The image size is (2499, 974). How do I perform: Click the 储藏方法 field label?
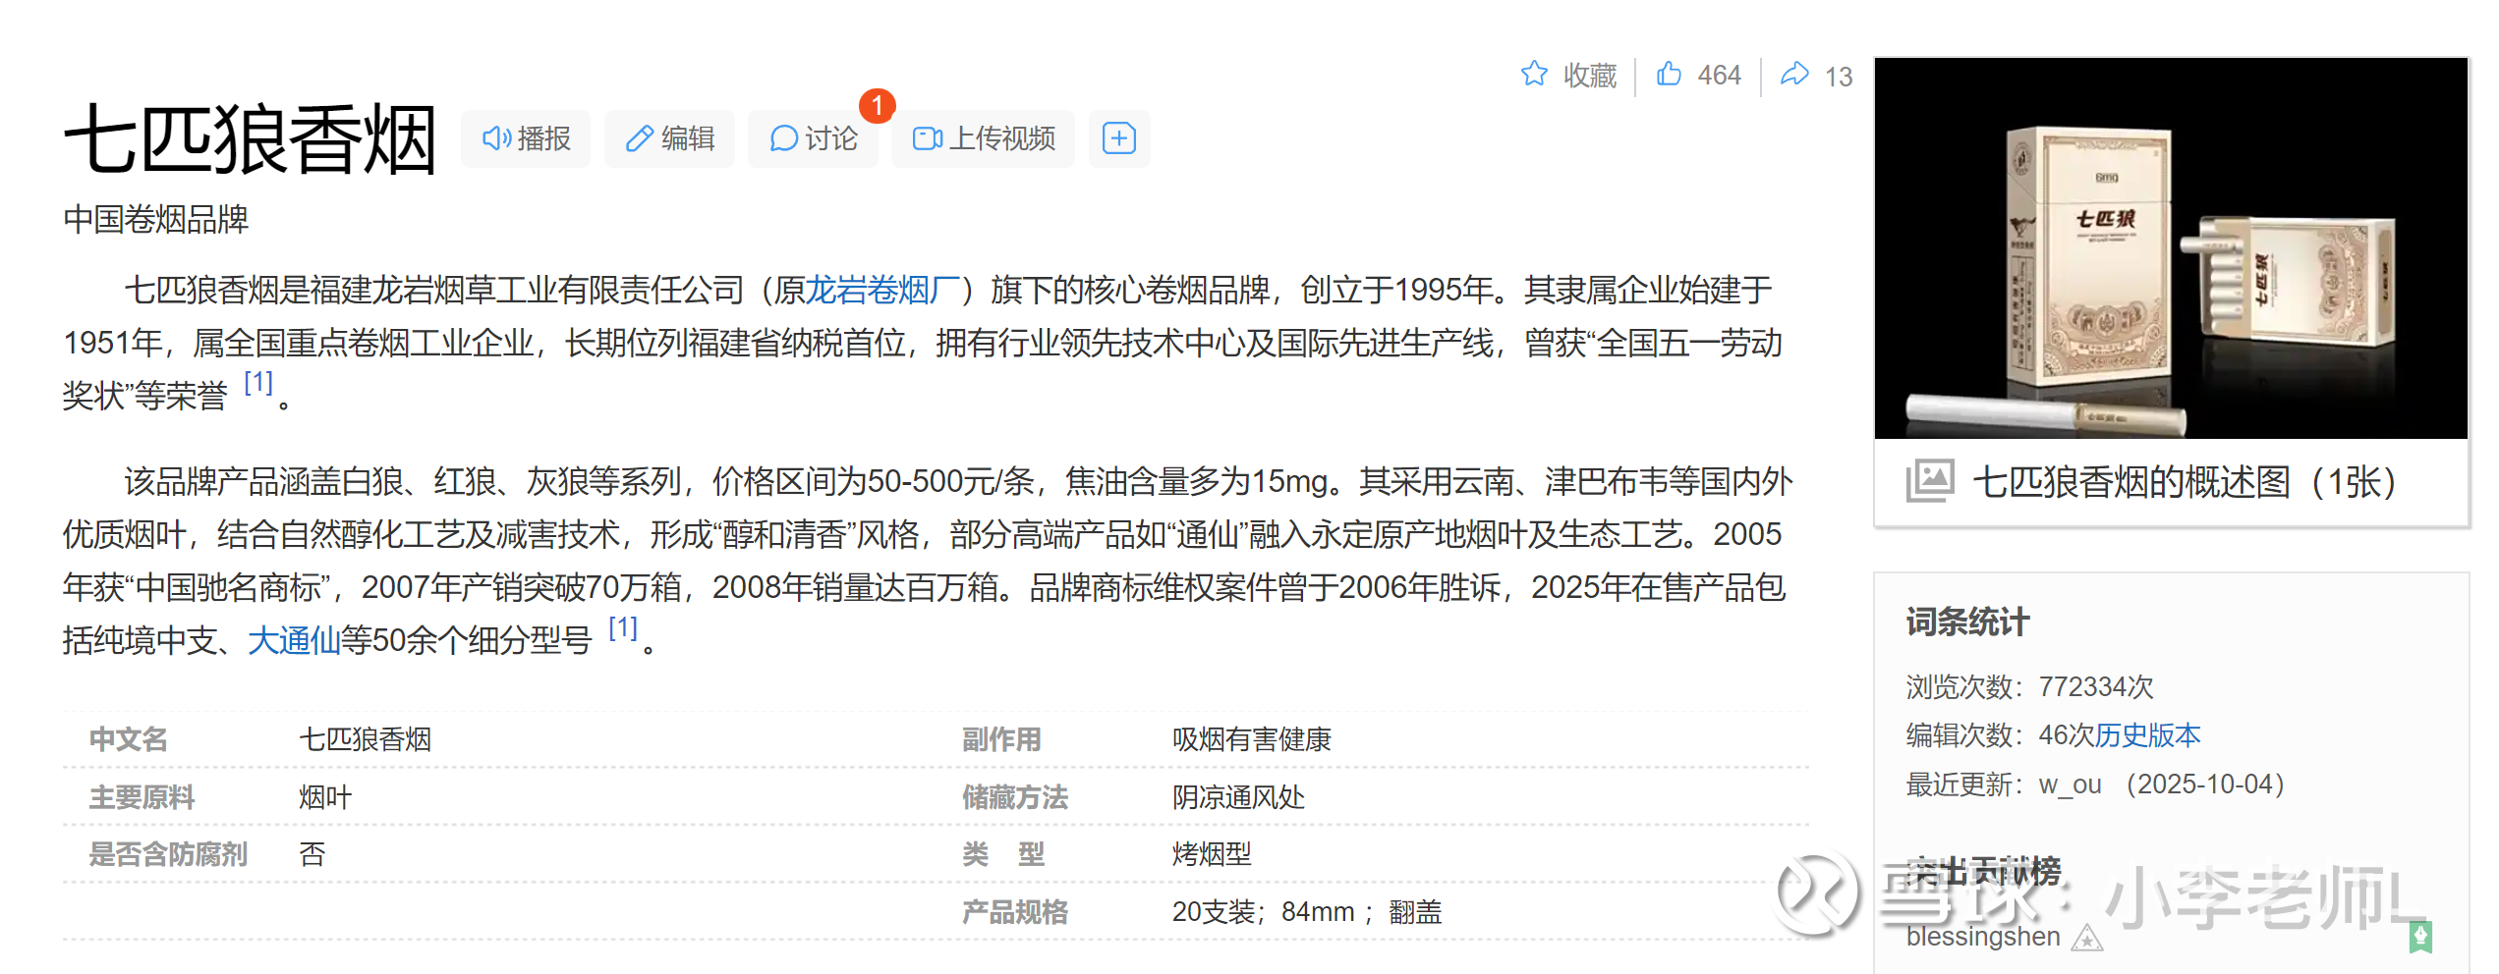pyautogui.click(x=1015, y=796)
